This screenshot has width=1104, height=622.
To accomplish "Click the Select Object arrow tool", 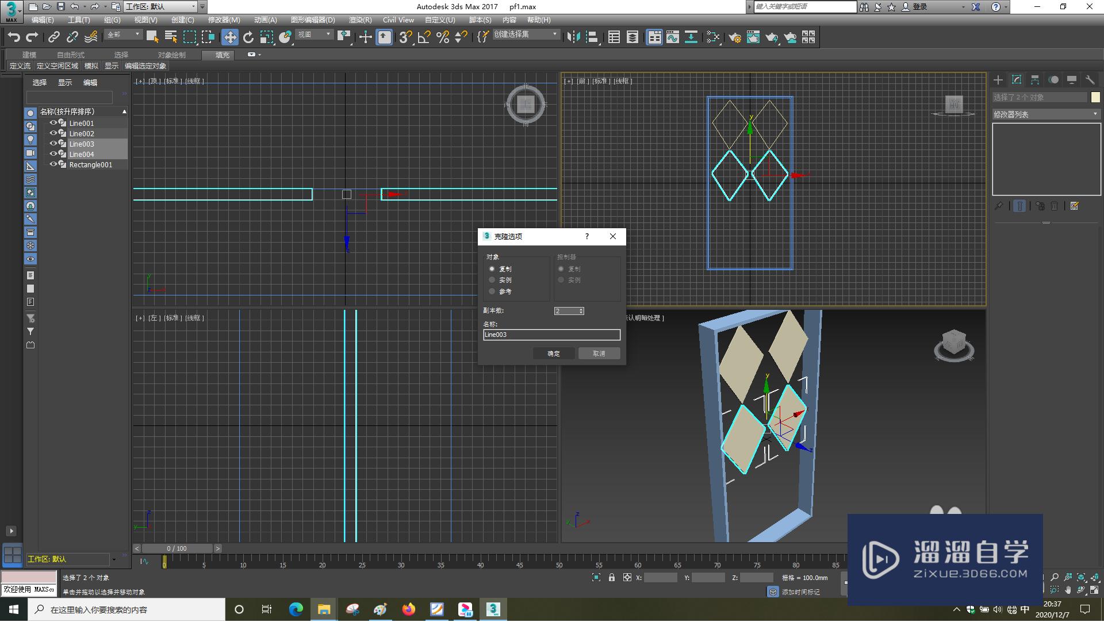I will [152, 37].
